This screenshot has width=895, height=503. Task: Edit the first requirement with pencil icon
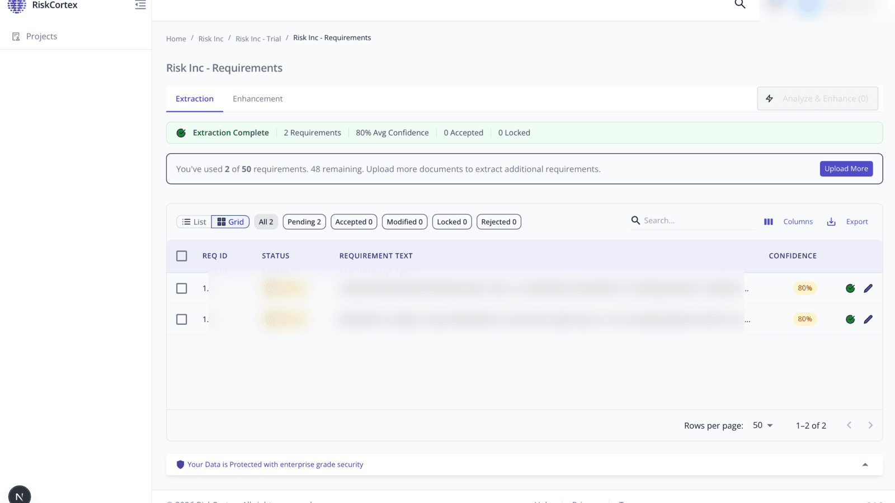868,288
